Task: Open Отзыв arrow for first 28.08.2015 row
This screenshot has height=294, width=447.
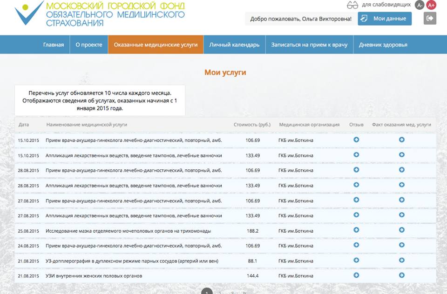Action: 356,170
